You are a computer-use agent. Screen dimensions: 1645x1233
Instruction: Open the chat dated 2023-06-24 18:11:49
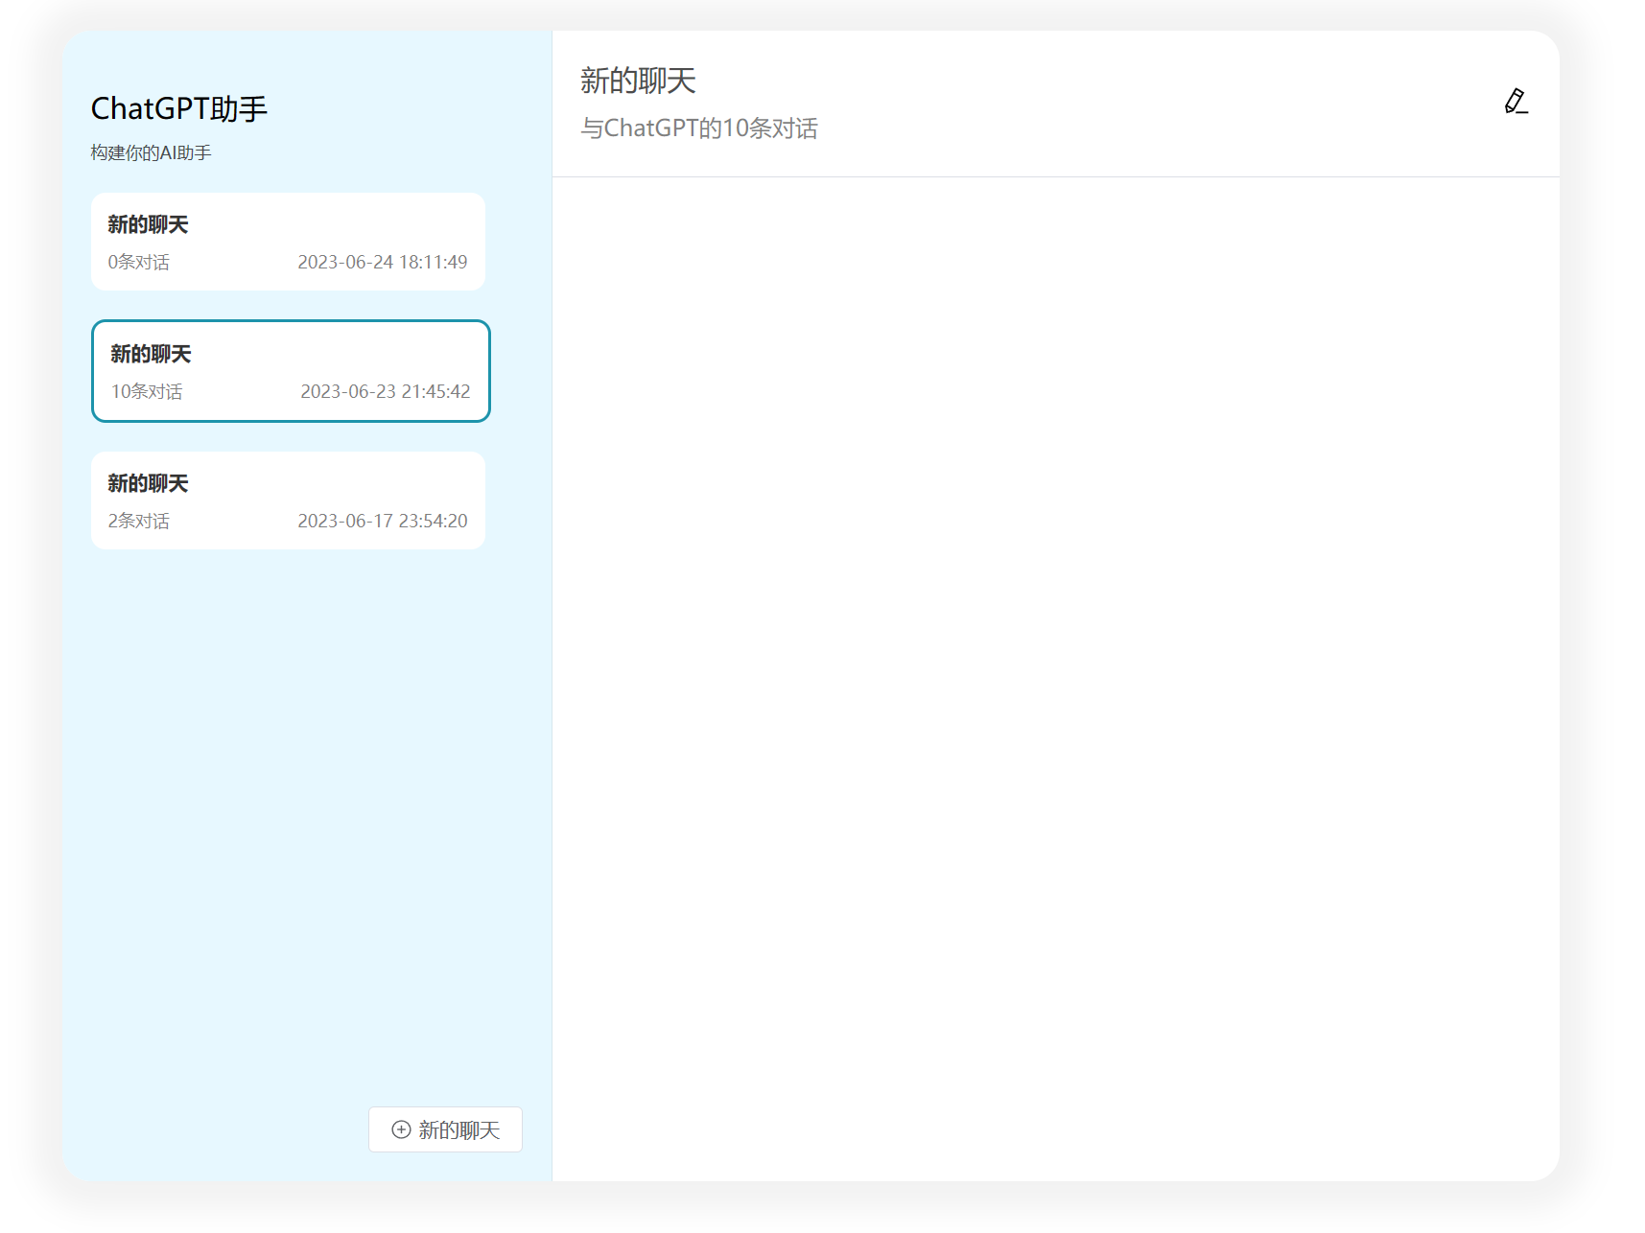[288, 242]
